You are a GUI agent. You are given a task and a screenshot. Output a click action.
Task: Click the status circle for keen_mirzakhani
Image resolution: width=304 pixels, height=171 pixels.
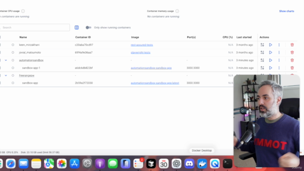13,45
